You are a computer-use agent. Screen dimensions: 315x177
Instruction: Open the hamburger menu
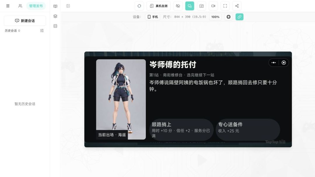click(x=8, y=6)
